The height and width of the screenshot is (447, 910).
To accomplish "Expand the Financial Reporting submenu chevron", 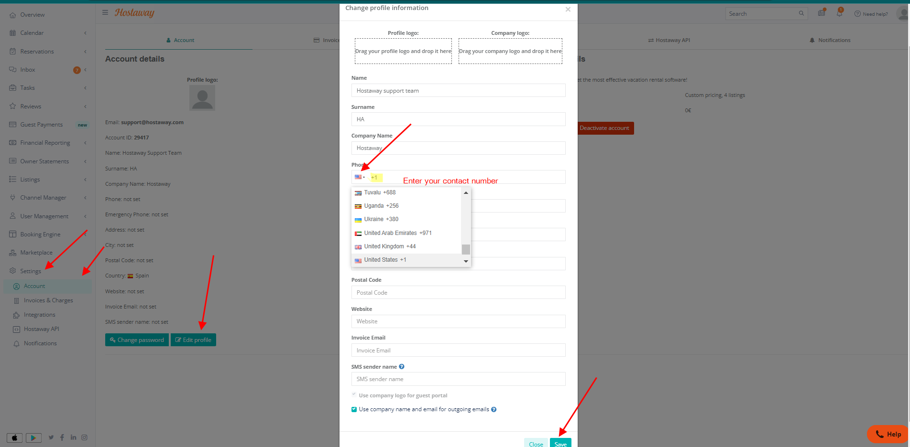I will pos(85,143).
